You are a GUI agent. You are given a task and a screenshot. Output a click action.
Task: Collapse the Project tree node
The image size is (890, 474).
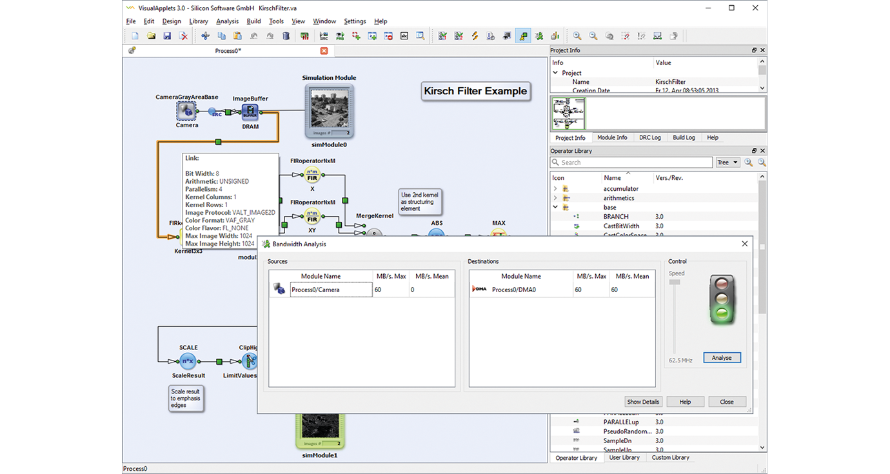555,73
